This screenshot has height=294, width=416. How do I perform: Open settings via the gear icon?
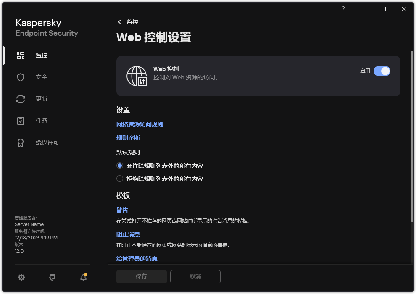tap(21, 277)
